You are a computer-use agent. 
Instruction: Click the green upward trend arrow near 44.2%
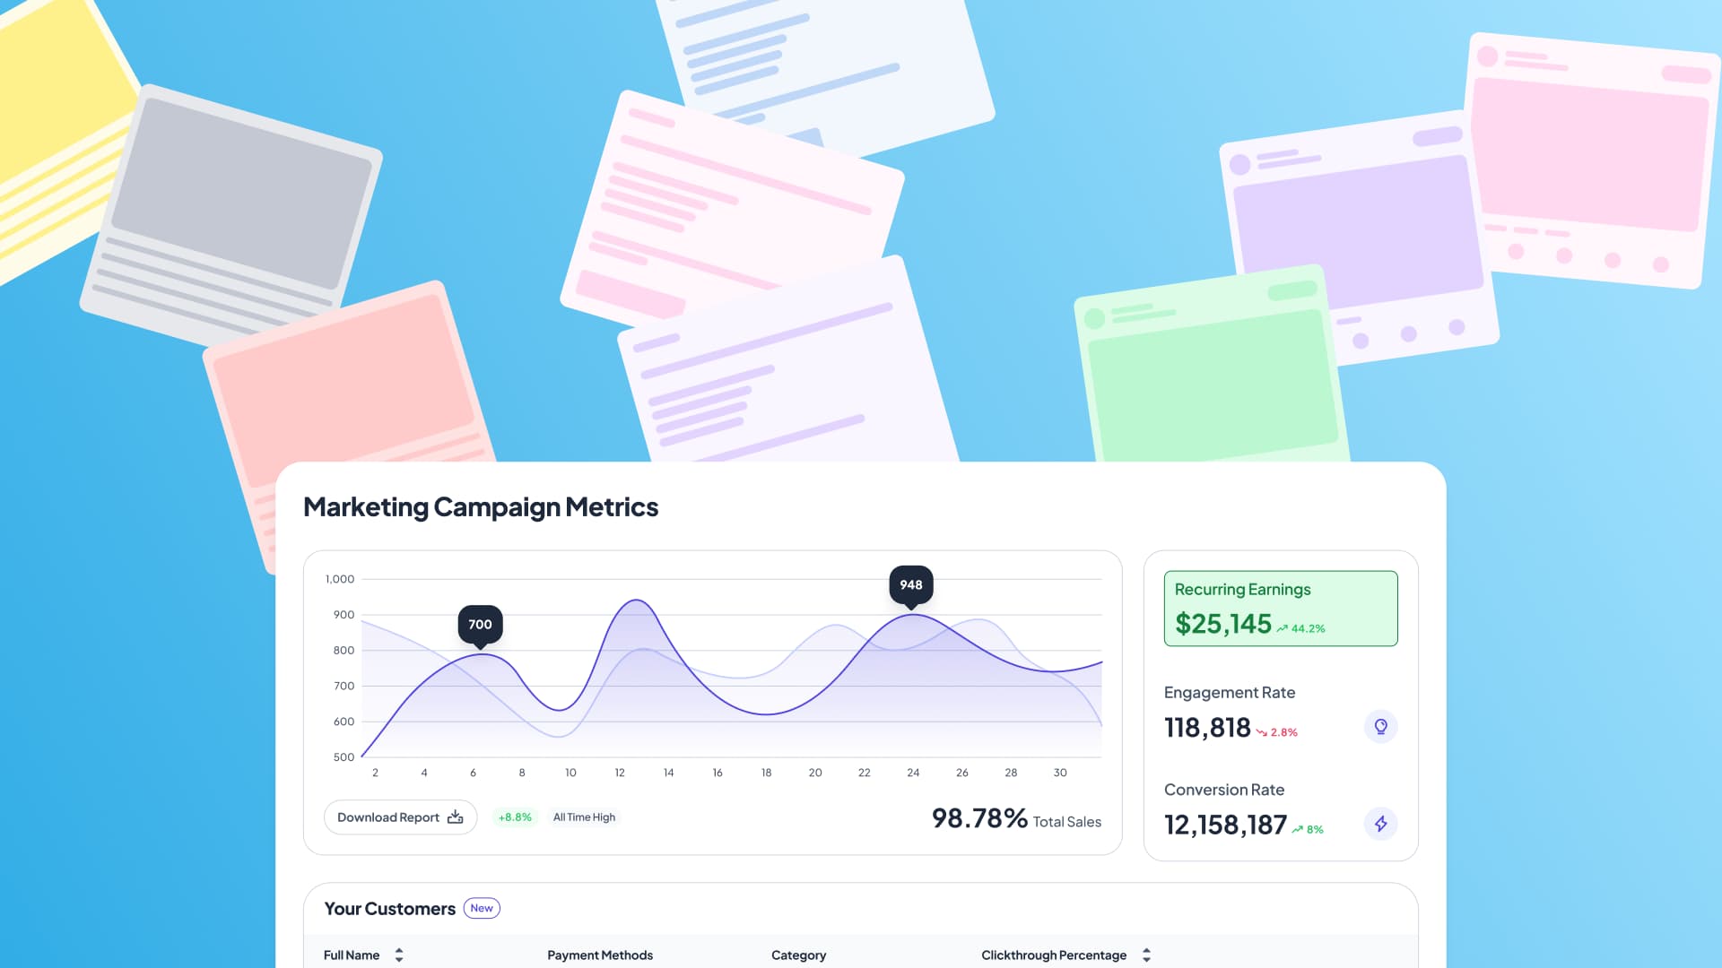[1282, 627]
